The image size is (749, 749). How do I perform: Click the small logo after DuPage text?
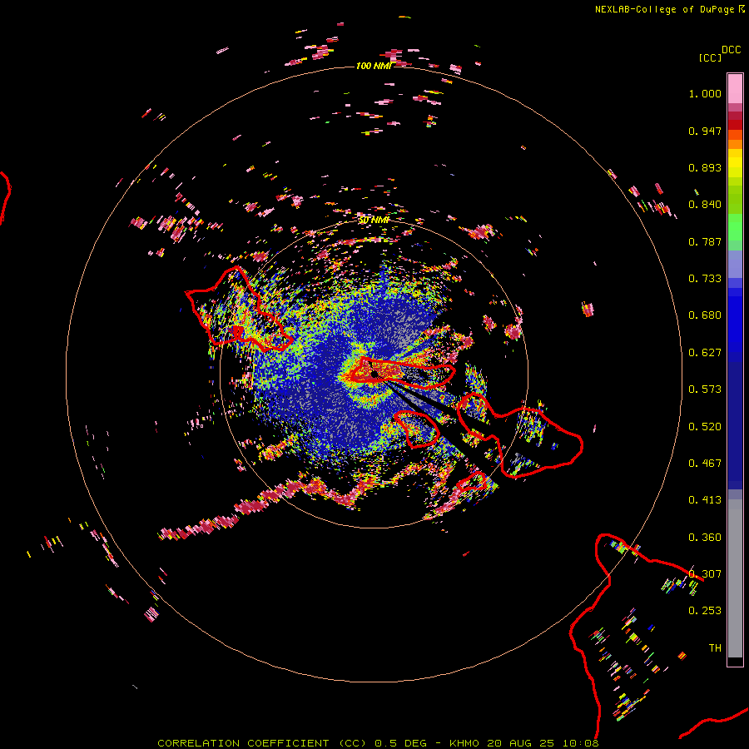point(742,8)
